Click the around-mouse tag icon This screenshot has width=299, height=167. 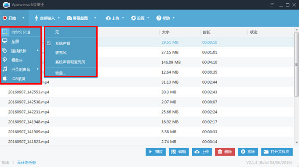[x=4, y=50]
